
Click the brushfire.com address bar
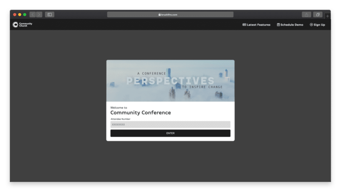click(x=170, y=14)
